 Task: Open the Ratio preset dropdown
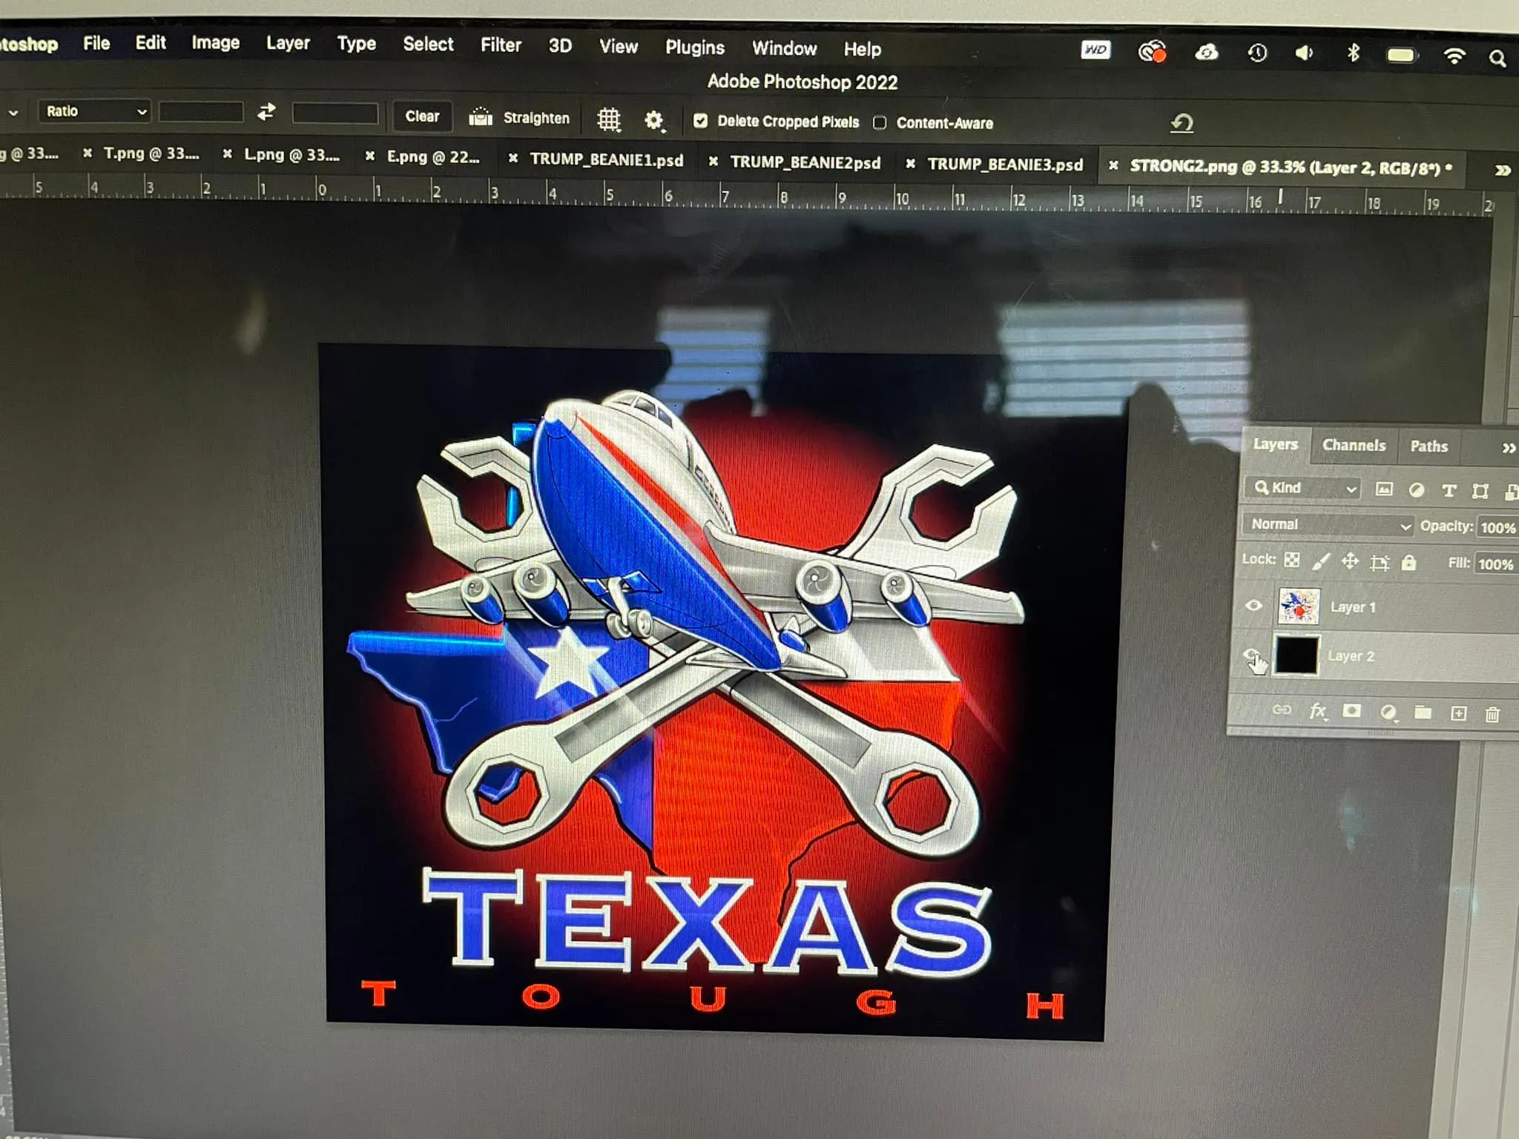pos(95,111)
